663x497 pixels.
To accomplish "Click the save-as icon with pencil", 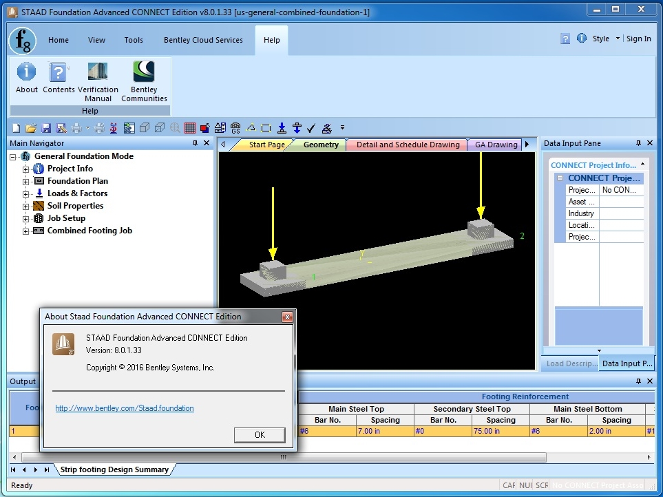I will 61,127.
